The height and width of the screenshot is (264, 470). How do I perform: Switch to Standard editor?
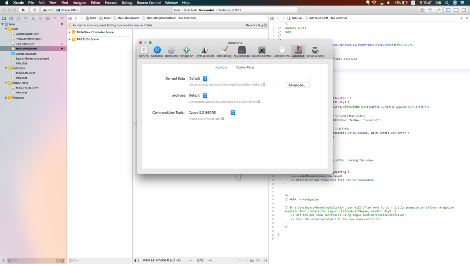coord(422,10)
